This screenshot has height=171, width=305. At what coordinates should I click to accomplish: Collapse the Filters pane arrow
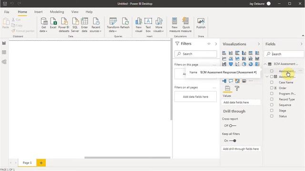click(x=216, y=44)
